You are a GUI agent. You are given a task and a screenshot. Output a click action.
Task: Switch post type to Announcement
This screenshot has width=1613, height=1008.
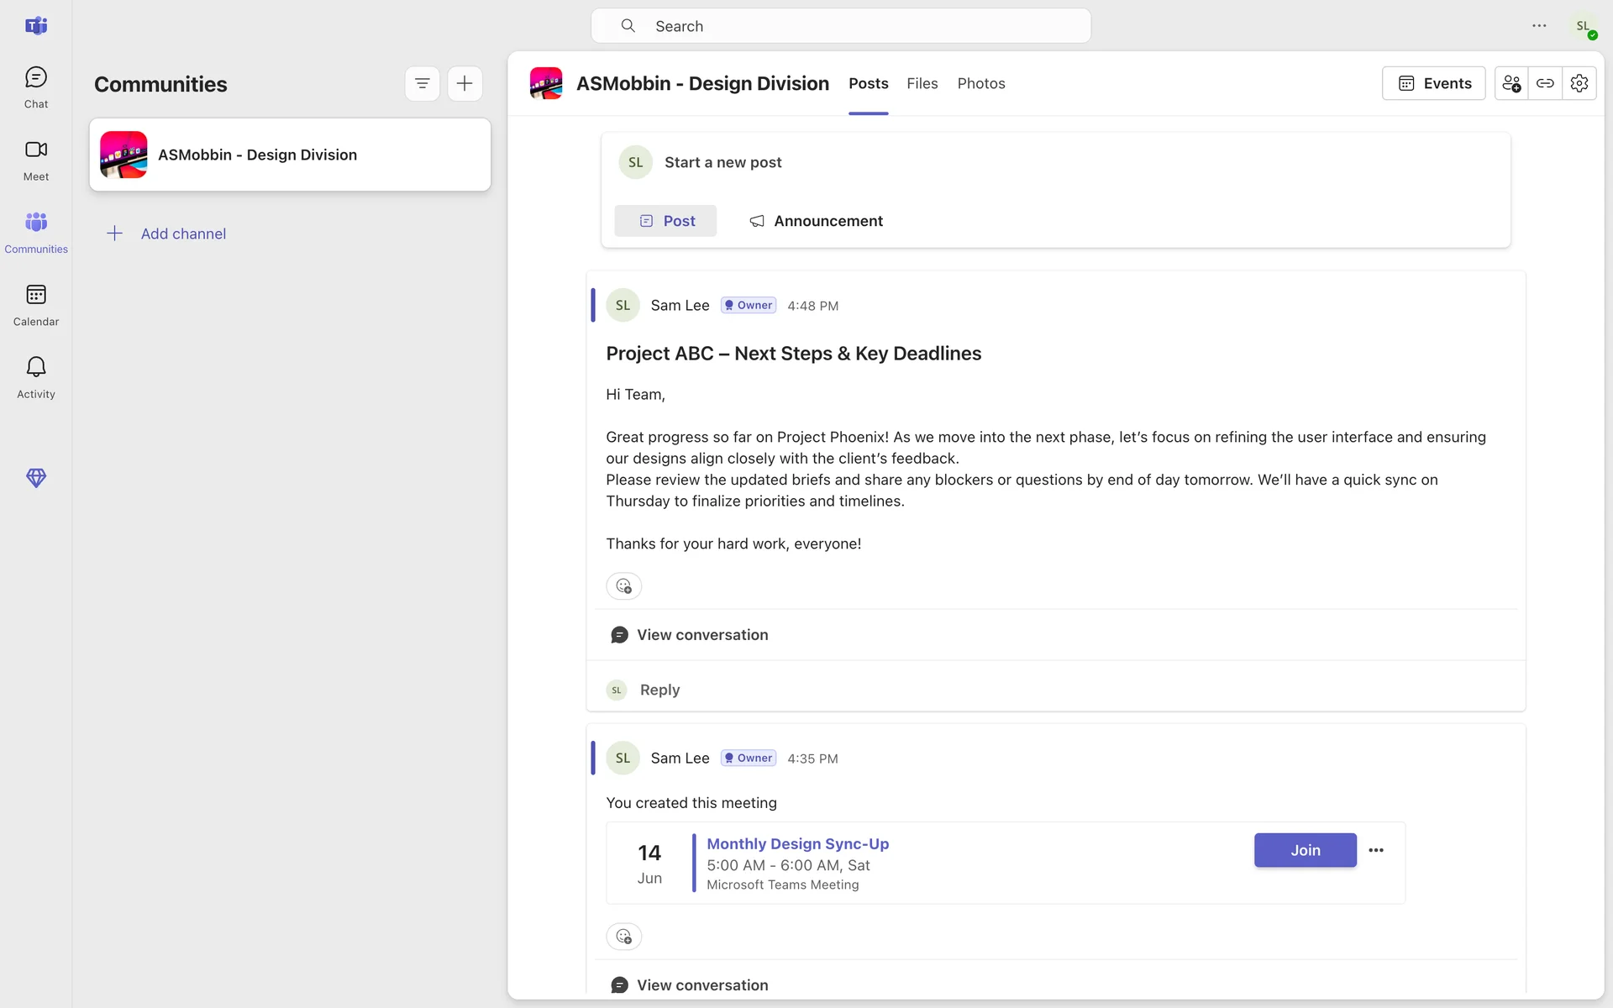816,221
